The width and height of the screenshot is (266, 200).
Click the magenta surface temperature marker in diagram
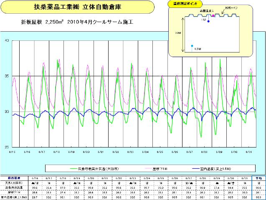point(214,15)
